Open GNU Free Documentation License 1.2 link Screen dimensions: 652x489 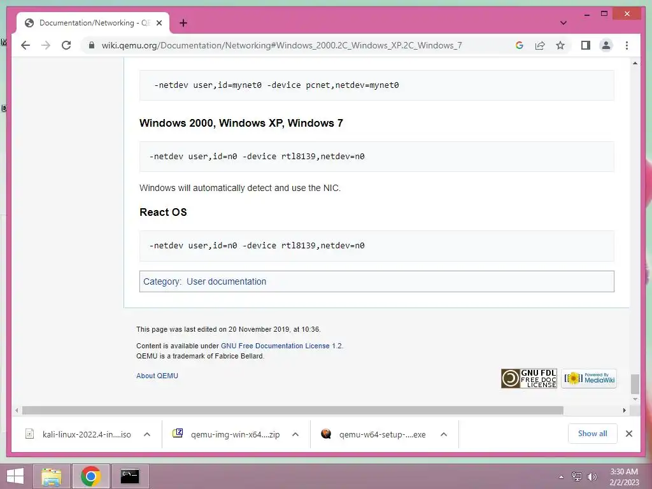pyautogui.click(x=281, y=346)
